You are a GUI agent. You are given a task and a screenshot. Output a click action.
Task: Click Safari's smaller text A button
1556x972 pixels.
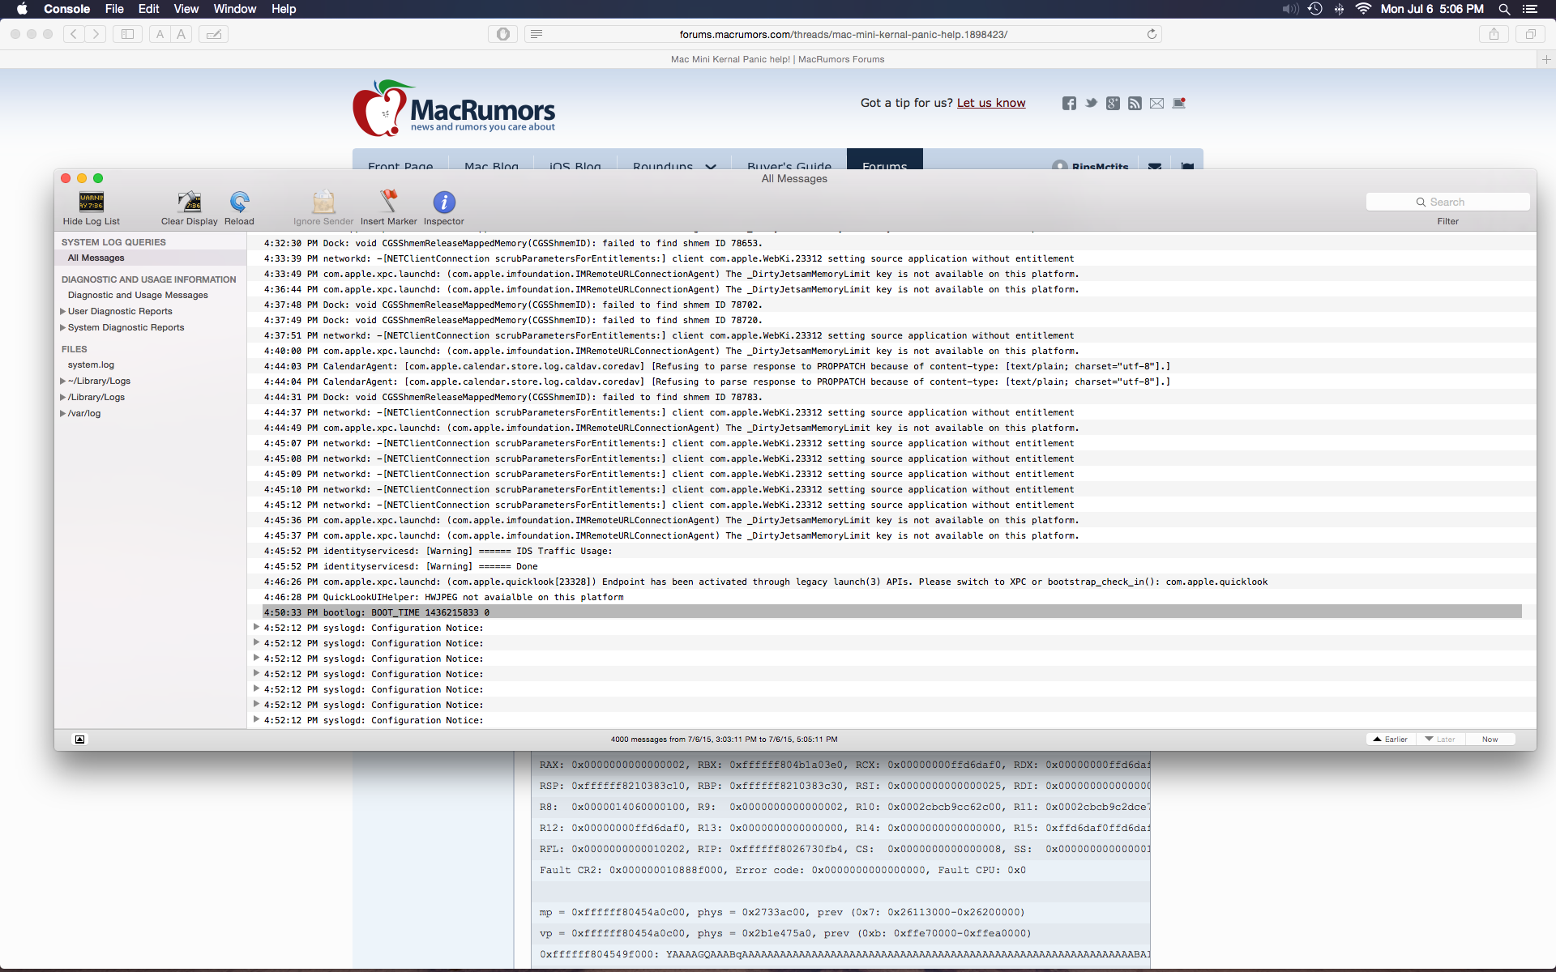pyautogui.click(x=160, y=34)
